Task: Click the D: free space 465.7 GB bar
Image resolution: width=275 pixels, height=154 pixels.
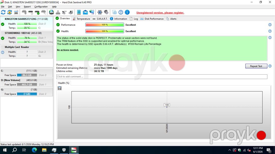Action: (x=27, y=84)
